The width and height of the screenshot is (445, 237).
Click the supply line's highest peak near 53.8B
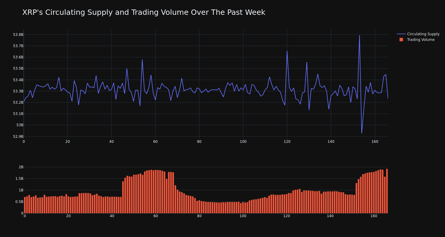359,36
